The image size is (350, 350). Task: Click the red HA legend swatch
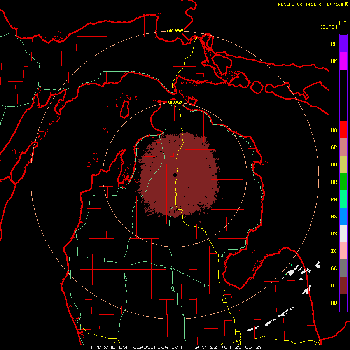coord(343,130)
